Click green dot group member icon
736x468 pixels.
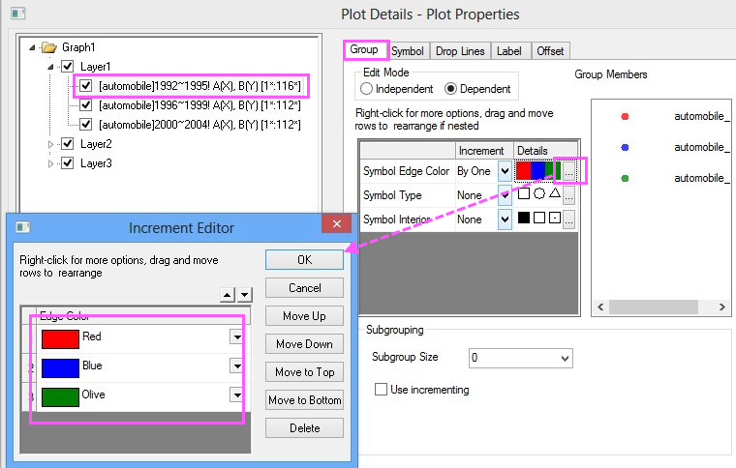pos(625,178)
